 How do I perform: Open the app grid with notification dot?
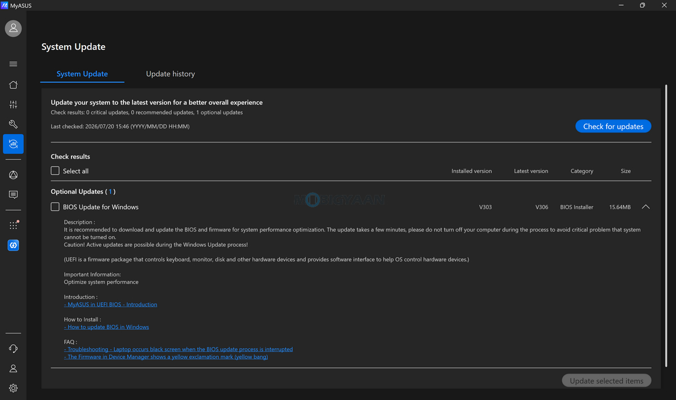[14, 225]
